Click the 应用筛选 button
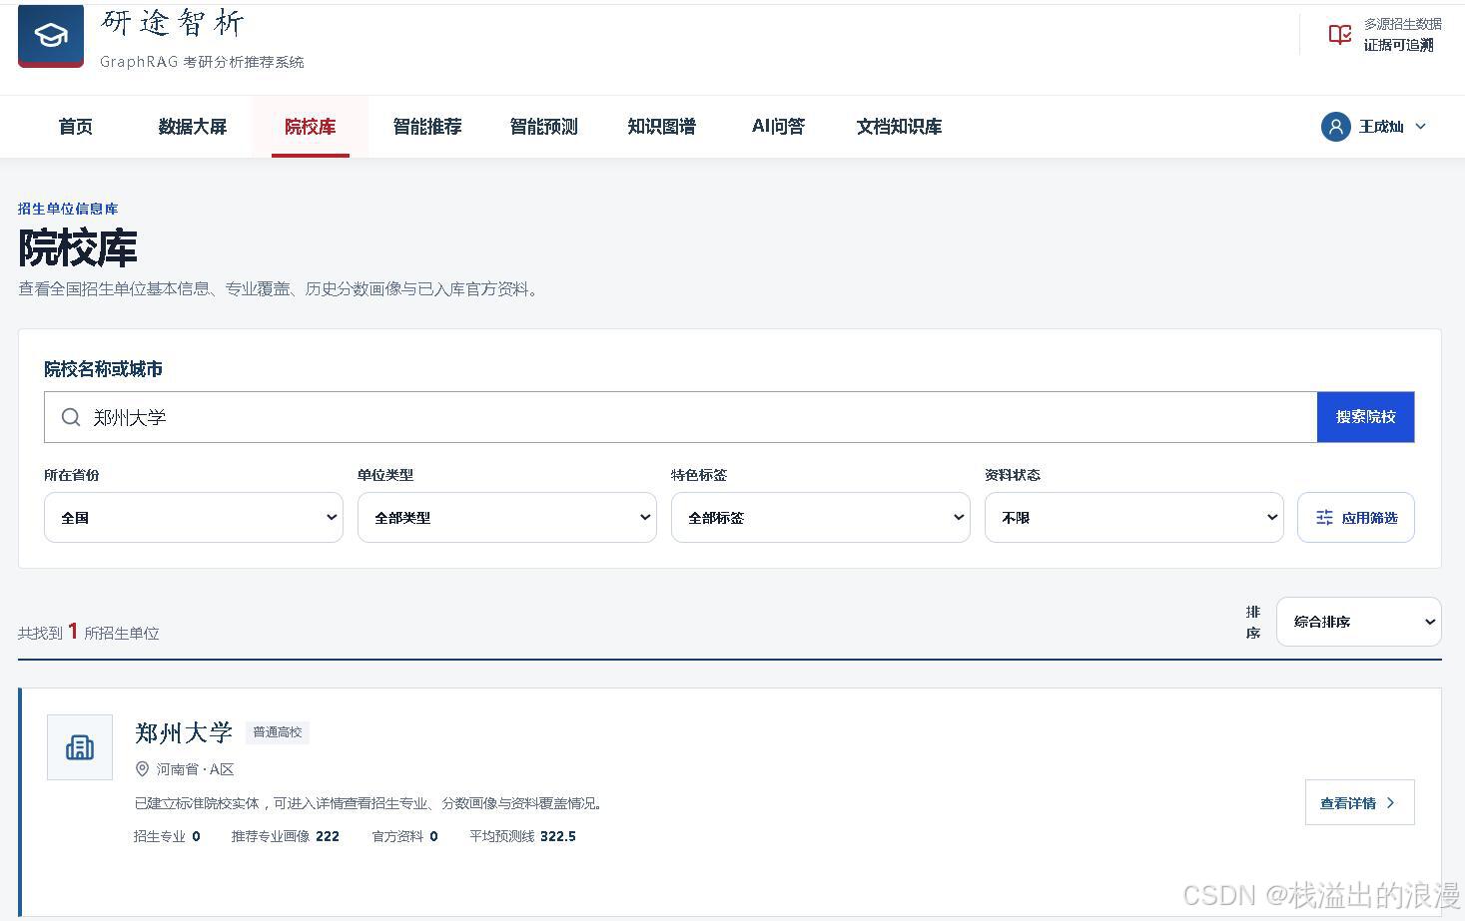This screenshot has width=1465, height=921. (1356, 518)
